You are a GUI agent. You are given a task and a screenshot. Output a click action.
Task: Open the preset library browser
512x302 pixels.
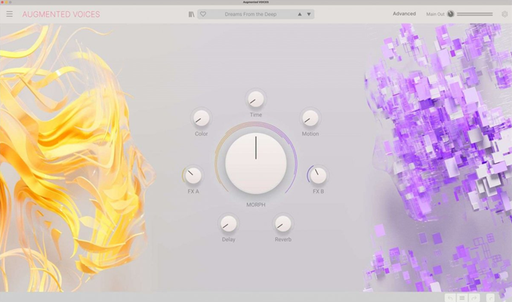(x=191, y=14)
